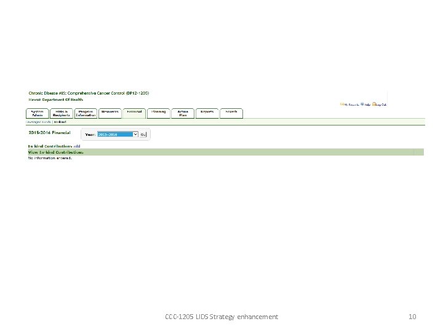Viewport: 443px width, 332px height.
Task: Click the Hawaii Department Of Health text
Action: pos(55,100)
